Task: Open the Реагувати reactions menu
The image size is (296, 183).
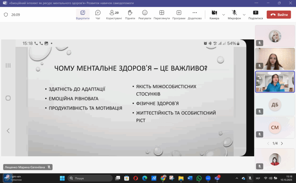Action: pyautogui.click(x=145, y=15)
